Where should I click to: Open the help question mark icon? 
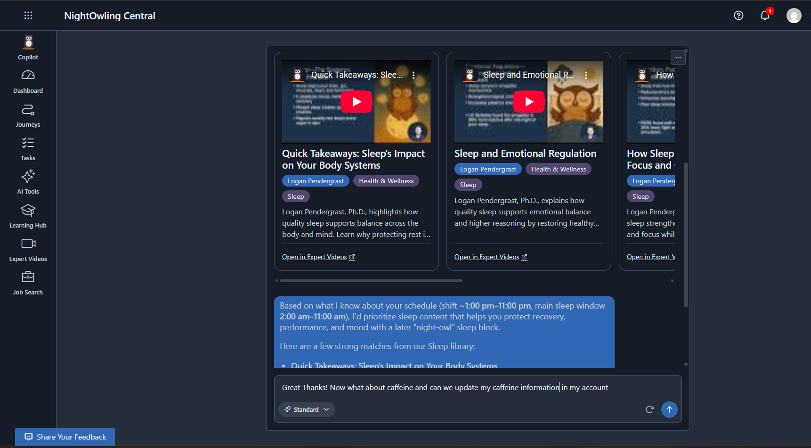tap(738, 16)
